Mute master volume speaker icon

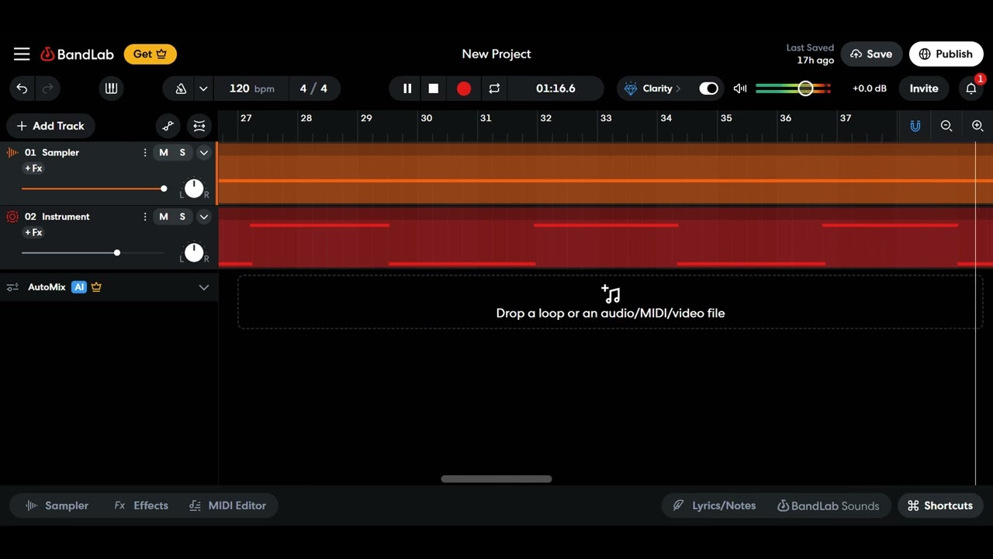coord(740,89)
